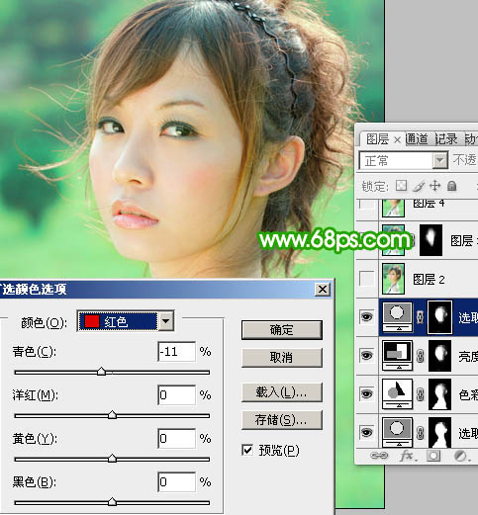Screen dimensions: 478x515
Task: Click the 洋红 magenta slider handle
Action: coord(113,414)
